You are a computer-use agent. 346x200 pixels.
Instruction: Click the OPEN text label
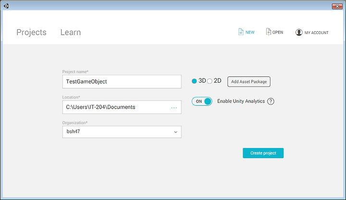[x=278, y=32]
